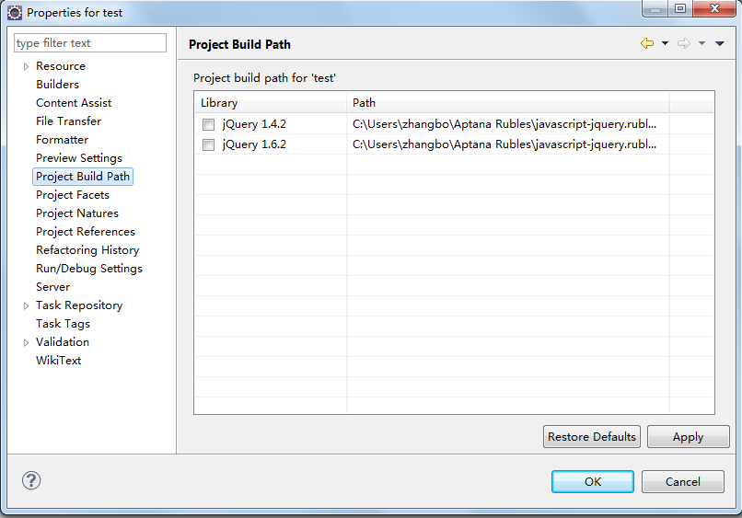Image resolution: width=742 pixels, height=518 pixels.
Task: Select Project Natures in the tree
Action: (x=77, y=213)
